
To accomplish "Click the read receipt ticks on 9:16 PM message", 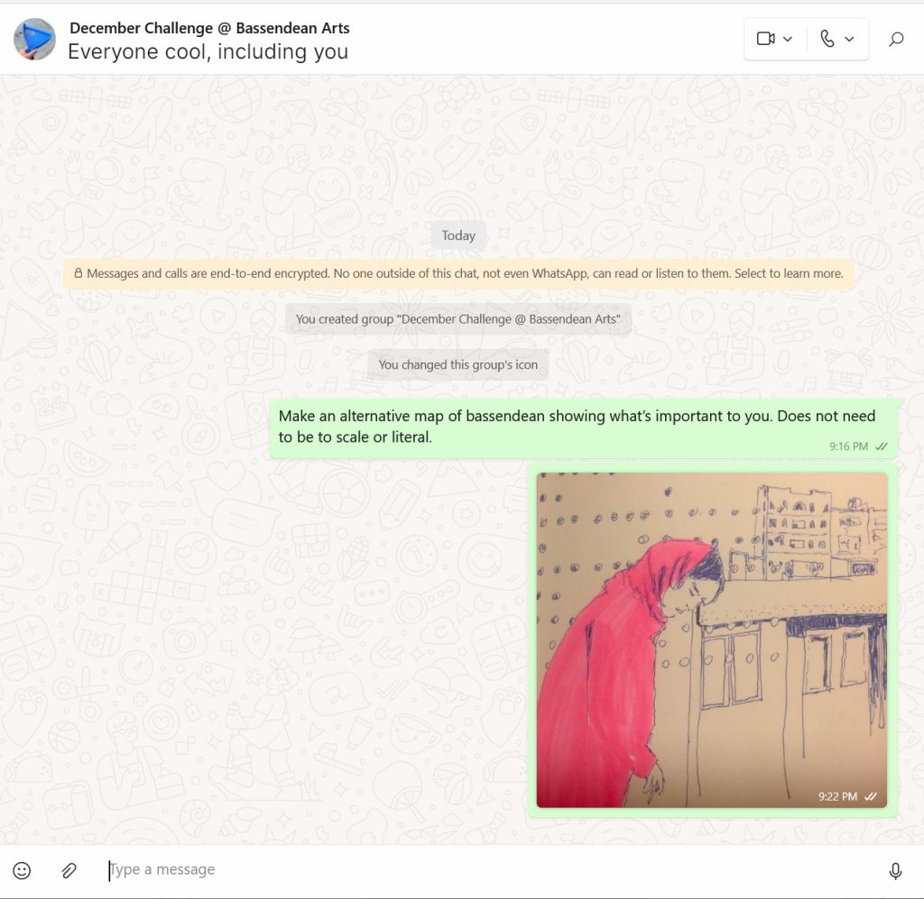I will (882, 446).
